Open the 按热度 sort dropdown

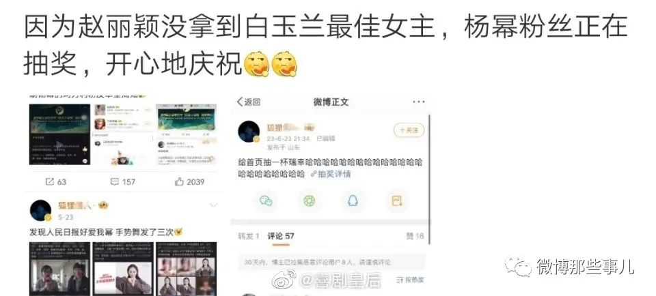(x=411, y=280)
